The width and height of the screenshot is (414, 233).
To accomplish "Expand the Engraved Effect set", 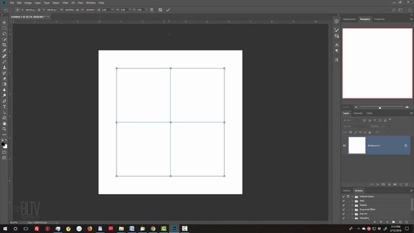I will point(352,210).
